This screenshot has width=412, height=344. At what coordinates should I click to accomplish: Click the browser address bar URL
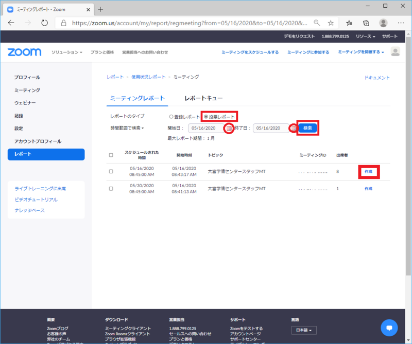(x=190, y=23)
